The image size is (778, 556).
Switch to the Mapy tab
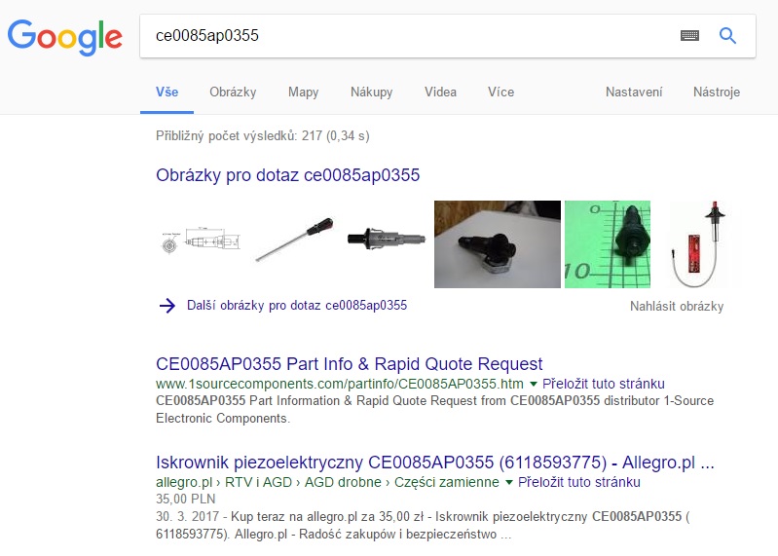tap(303, 92)
